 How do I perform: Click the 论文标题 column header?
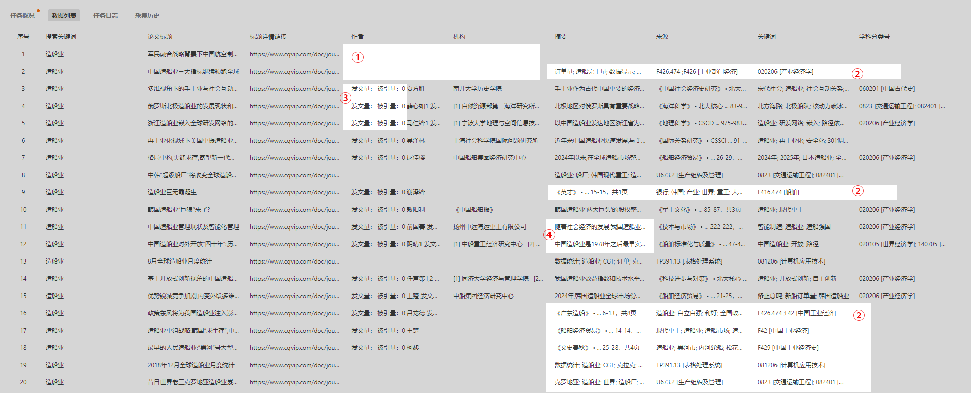[x=160, y=37]
